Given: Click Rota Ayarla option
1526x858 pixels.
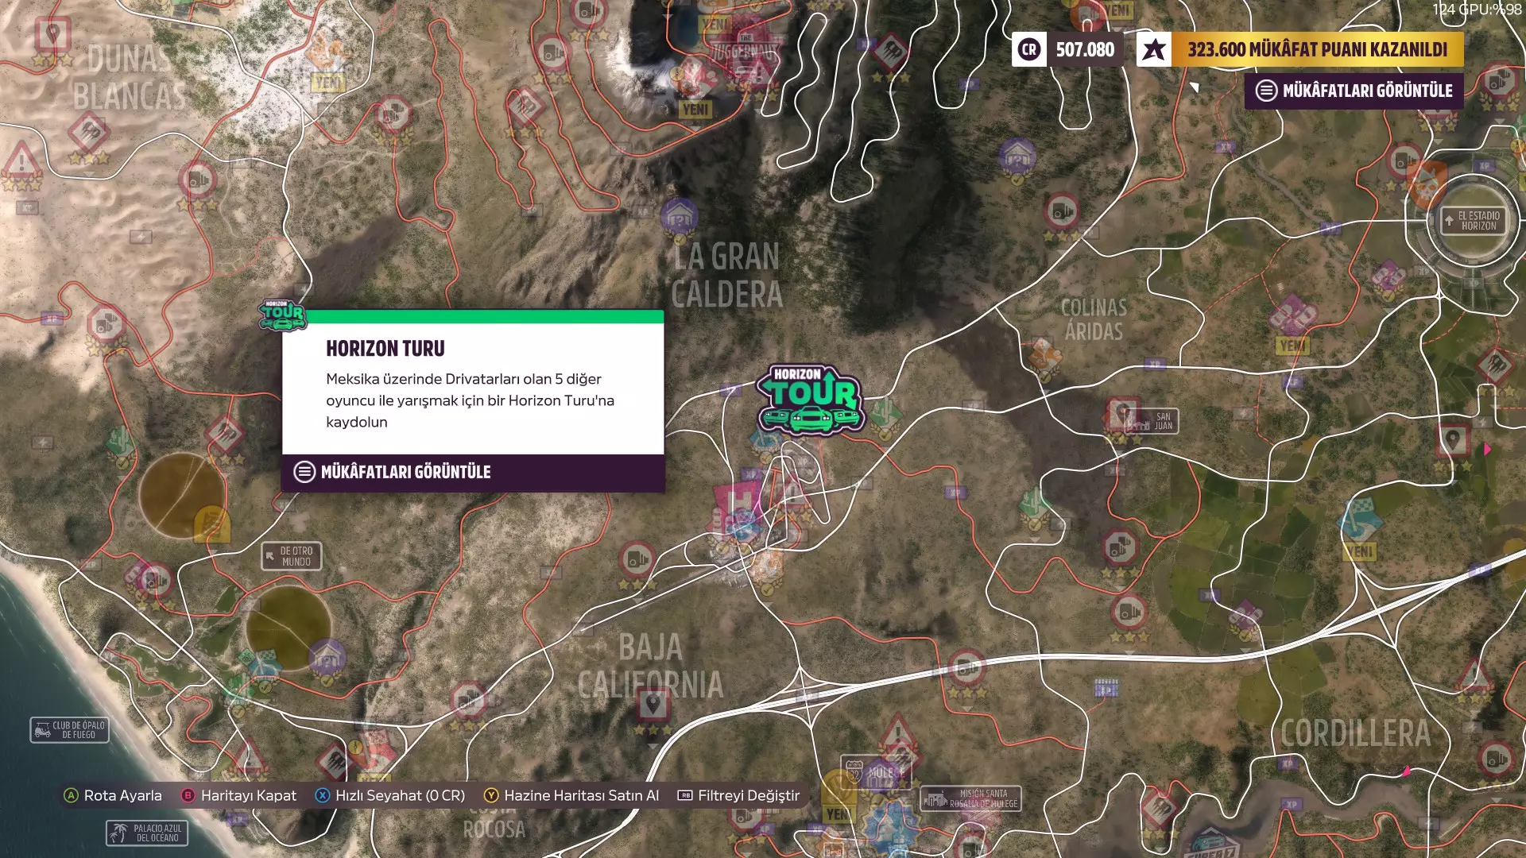Looking at the screenshot, I should click(x=113, y=795).
